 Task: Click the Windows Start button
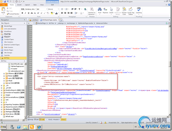[3, 127]
